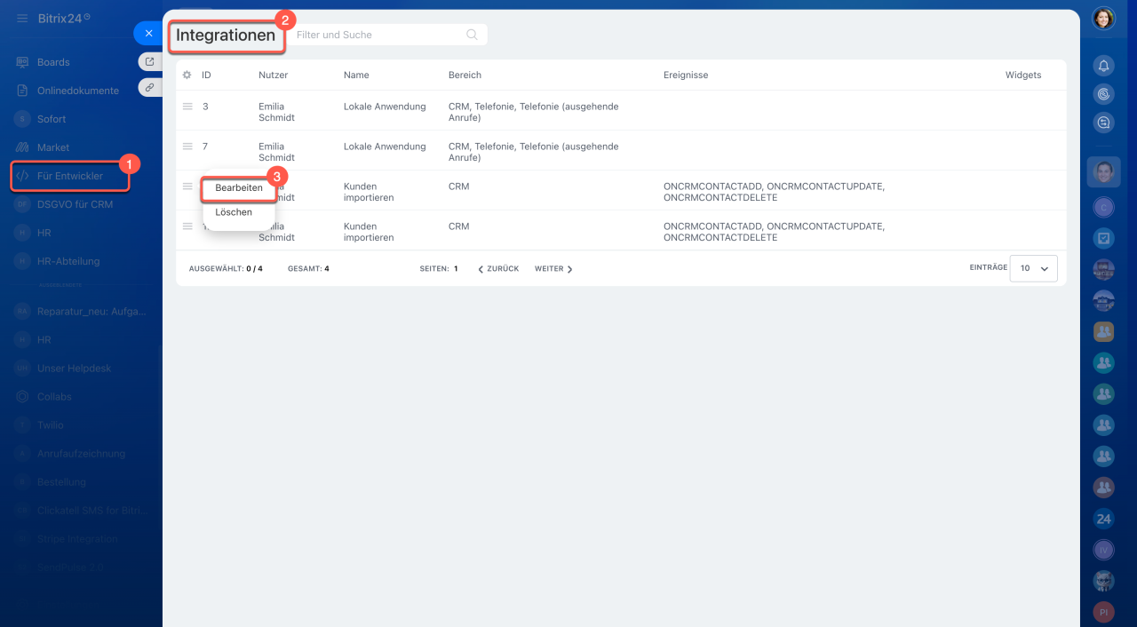This screenshot has height=627, width=1137.
Task: Click Lokale Anwendung in row 3
Action: [385, 107]
